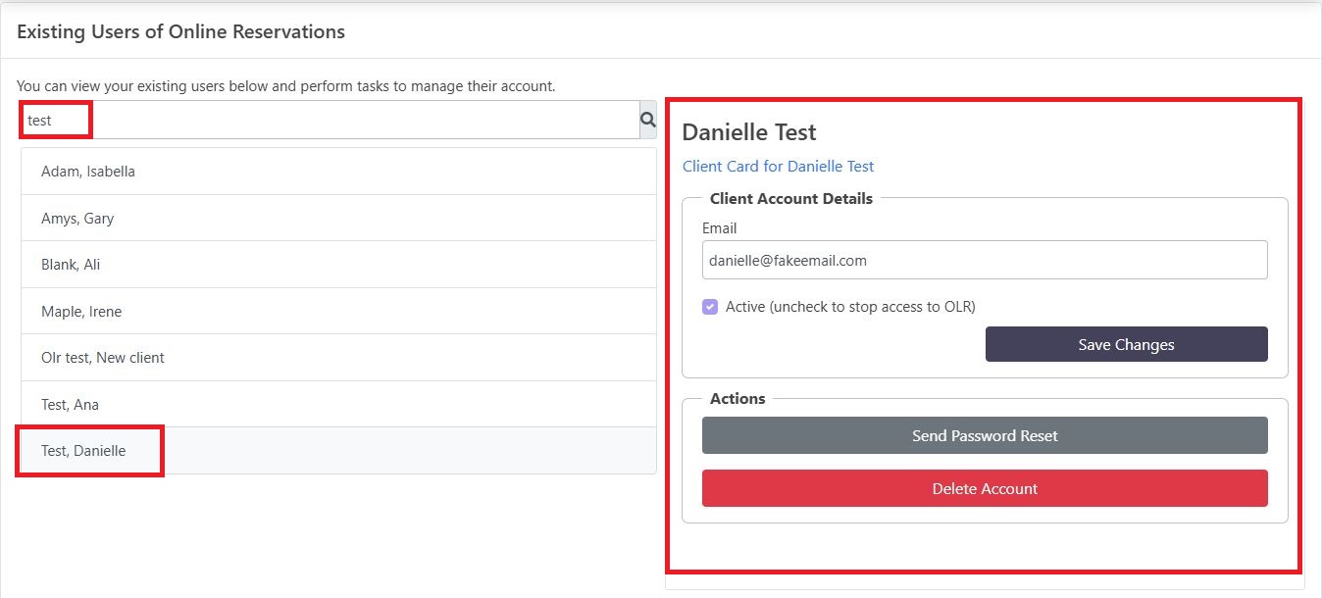
Task: Pick Test, Ana from the user list
Action: pyautogui.click(x=338, y=405)
